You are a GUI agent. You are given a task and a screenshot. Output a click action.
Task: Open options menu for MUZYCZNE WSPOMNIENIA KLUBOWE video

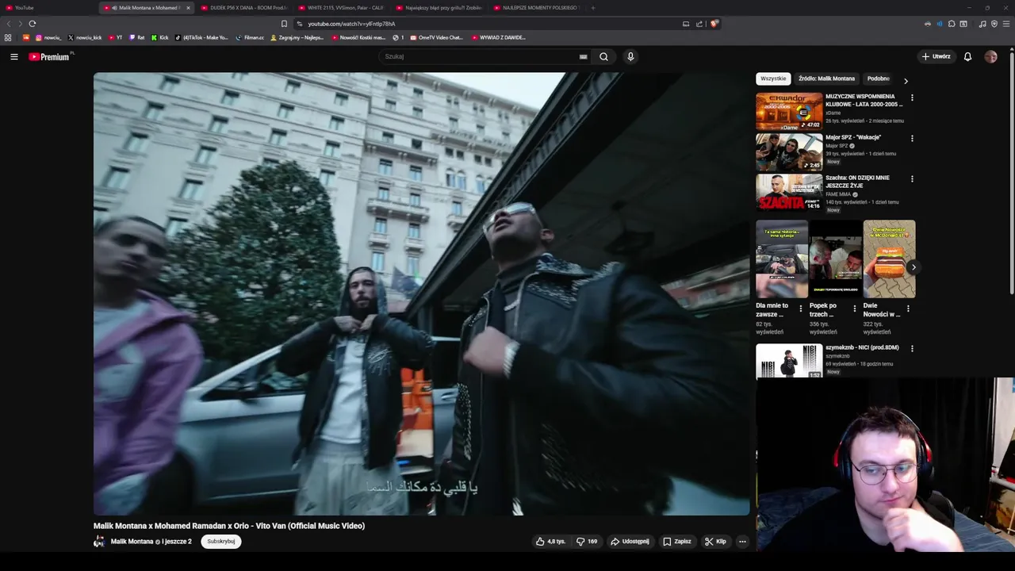[x=912, y=98]
